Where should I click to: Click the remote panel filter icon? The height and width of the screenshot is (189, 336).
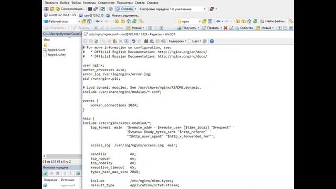point(210,22)
